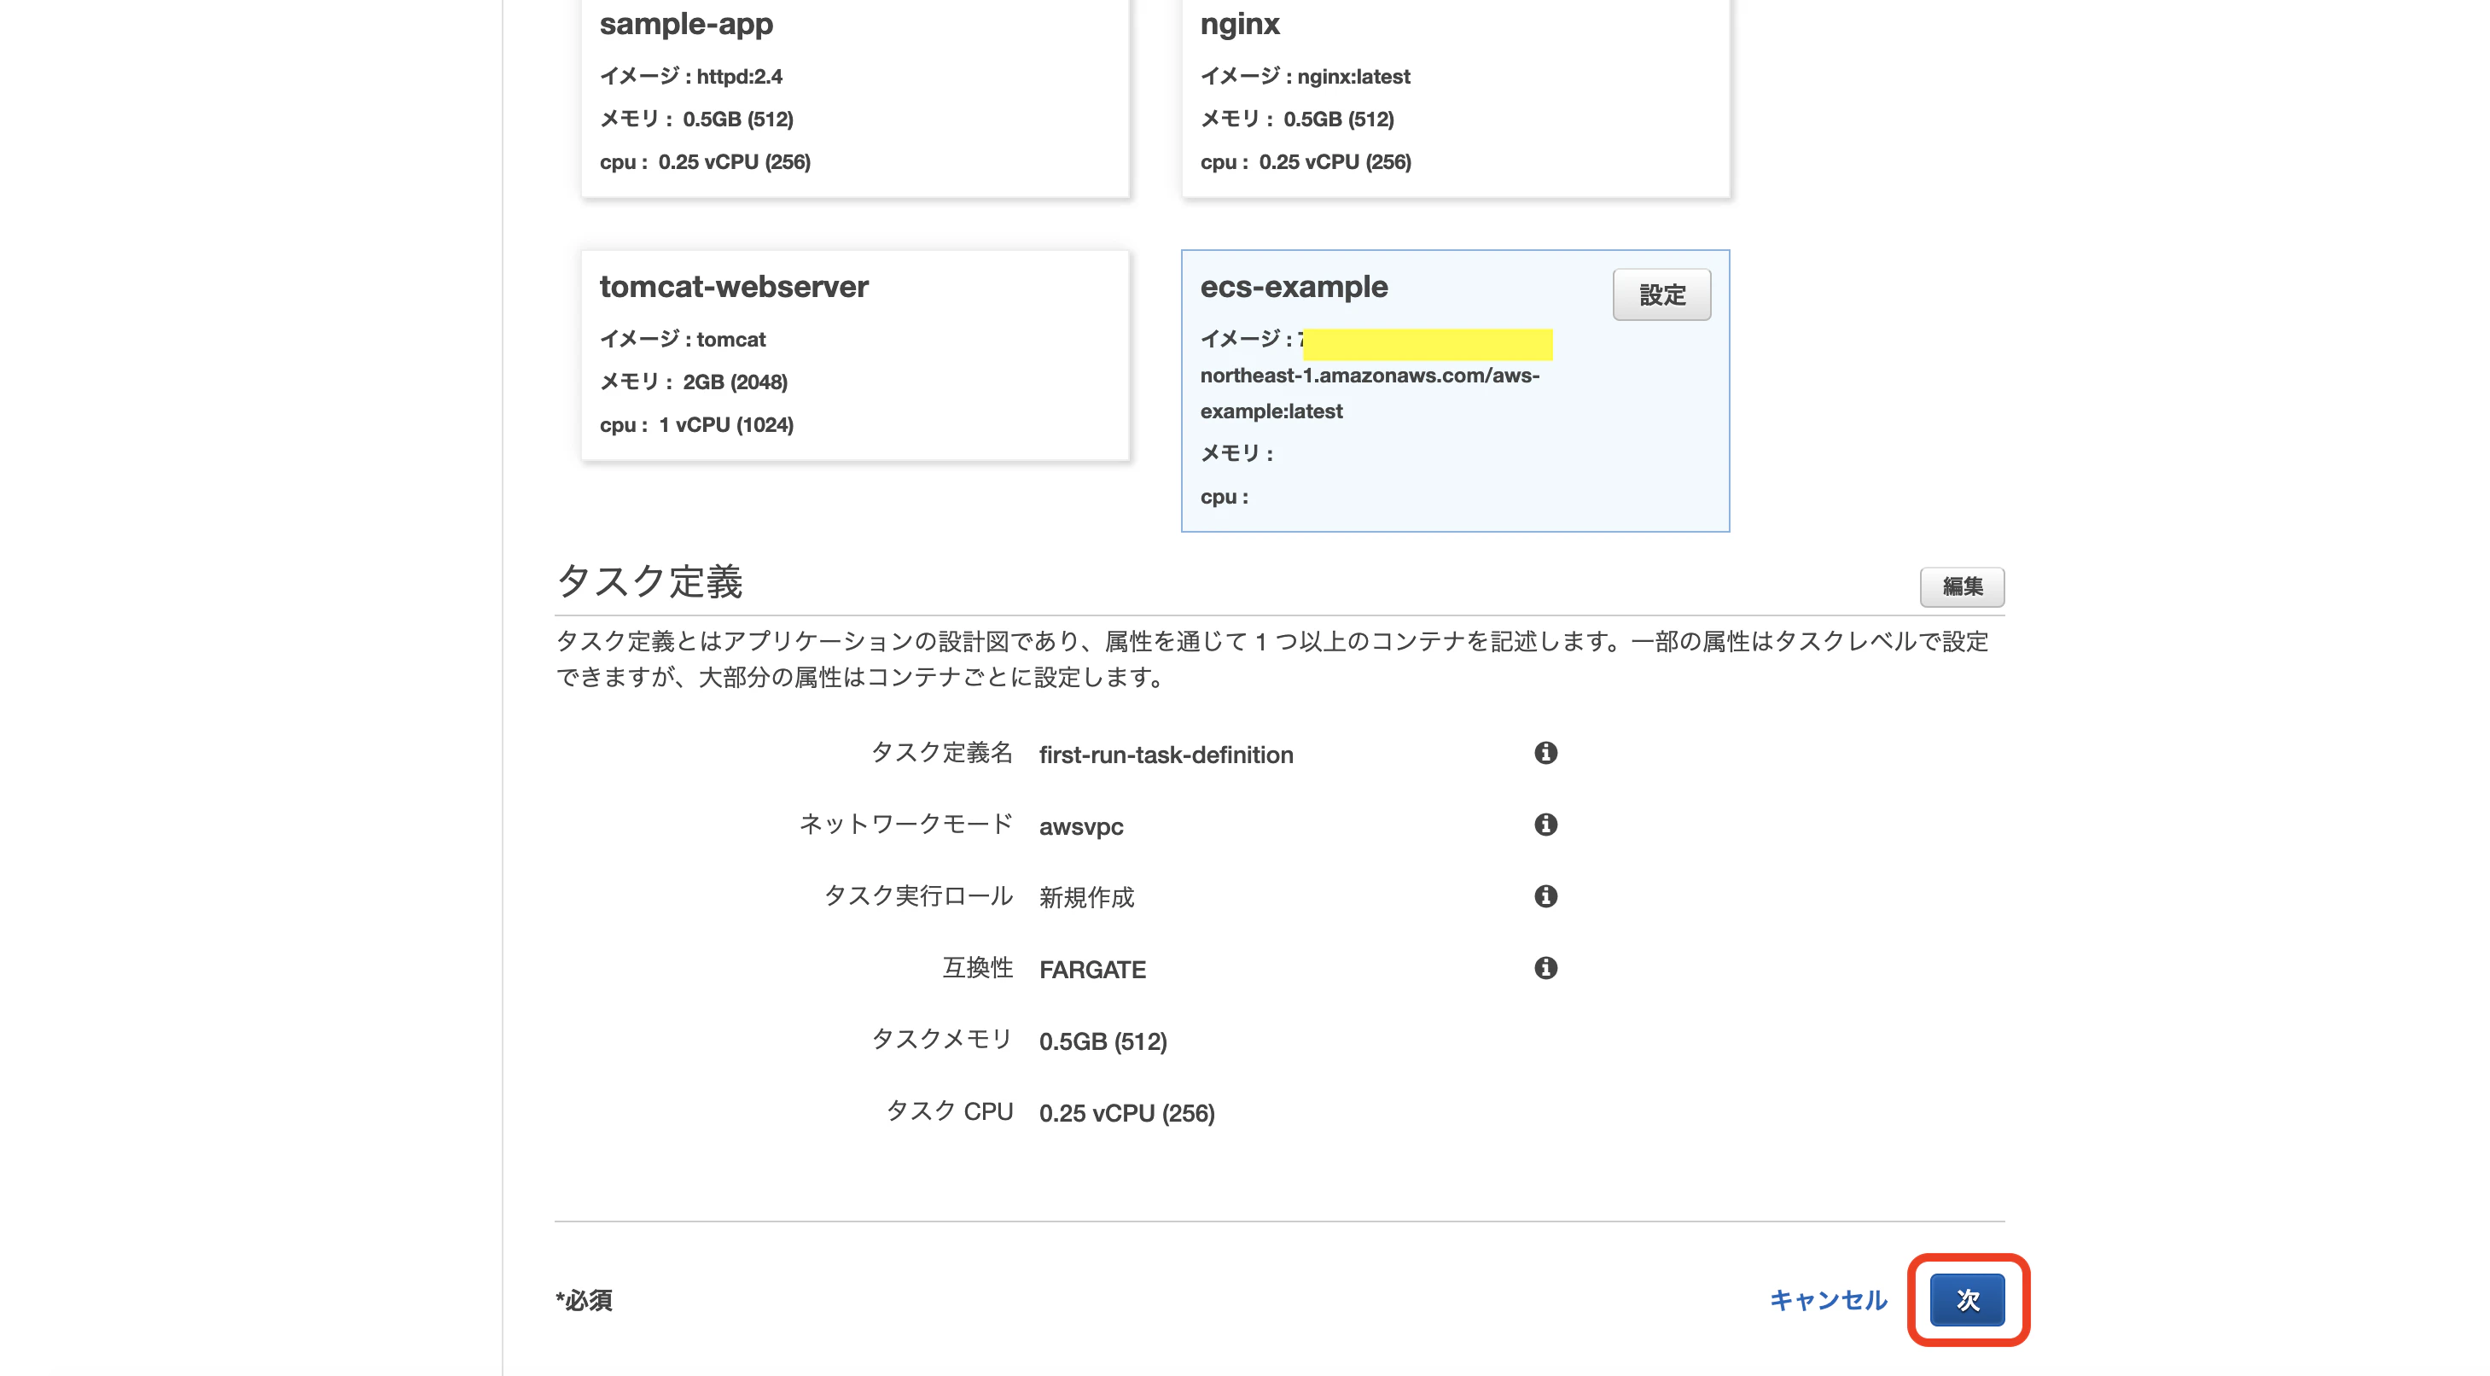Select the tomcat-webserver container card
Screen dimensions: 2490x1376
tap(855, 355)
